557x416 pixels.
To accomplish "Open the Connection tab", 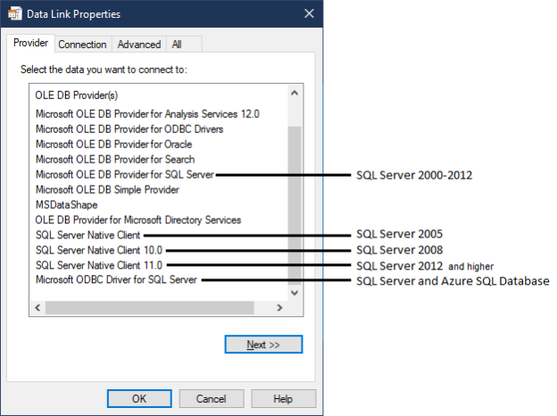I will (82, 45).
